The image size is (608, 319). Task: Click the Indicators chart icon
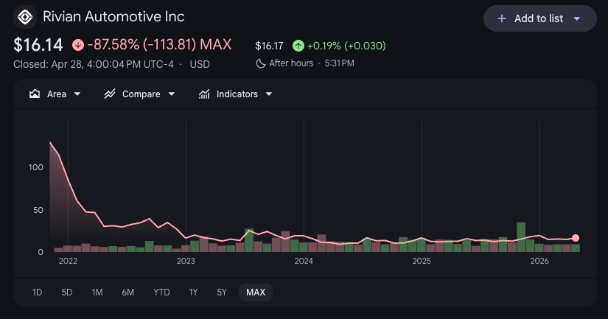pos(204,94)
